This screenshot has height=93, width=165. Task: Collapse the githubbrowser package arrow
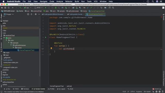point(11,45)
